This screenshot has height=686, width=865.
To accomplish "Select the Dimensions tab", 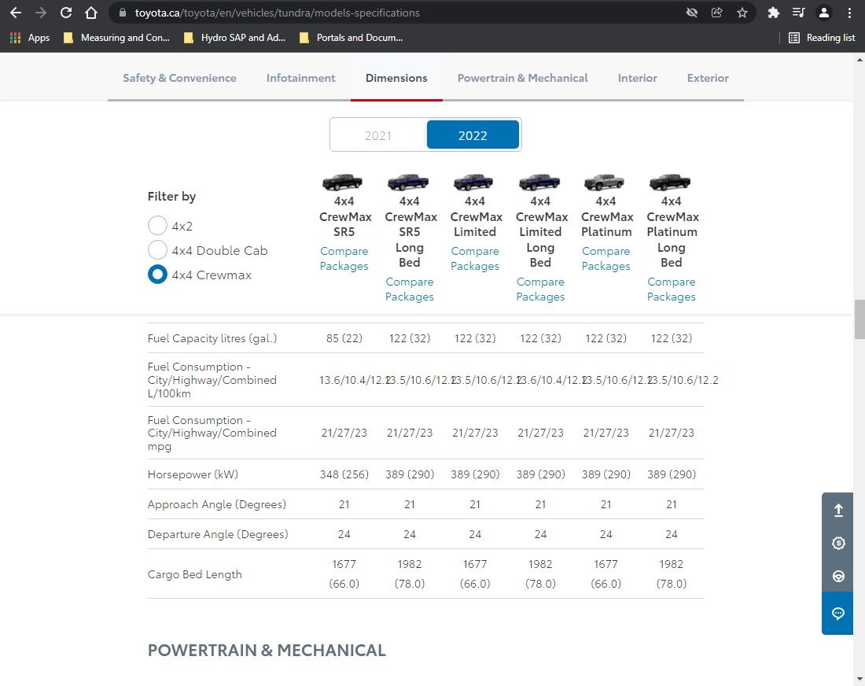I will (x=396, y=78).
